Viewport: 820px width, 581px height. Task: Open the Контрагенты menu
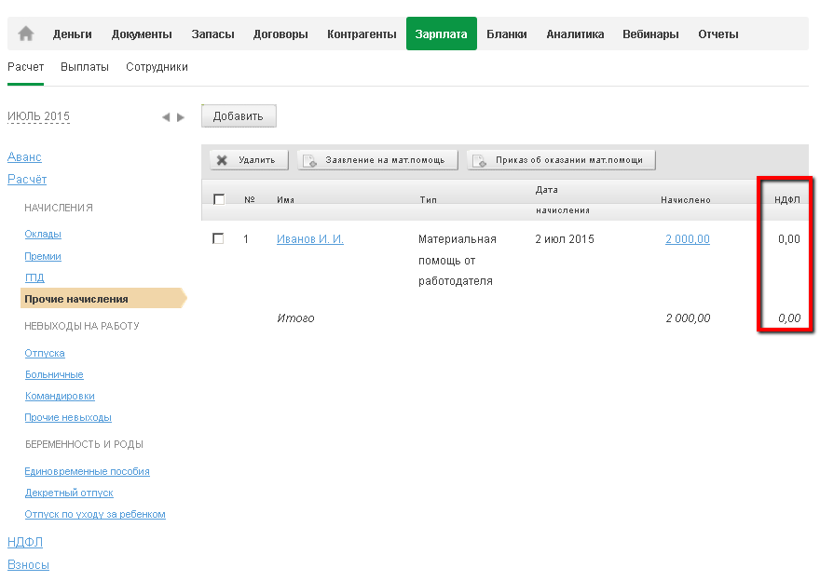[362, 34]
